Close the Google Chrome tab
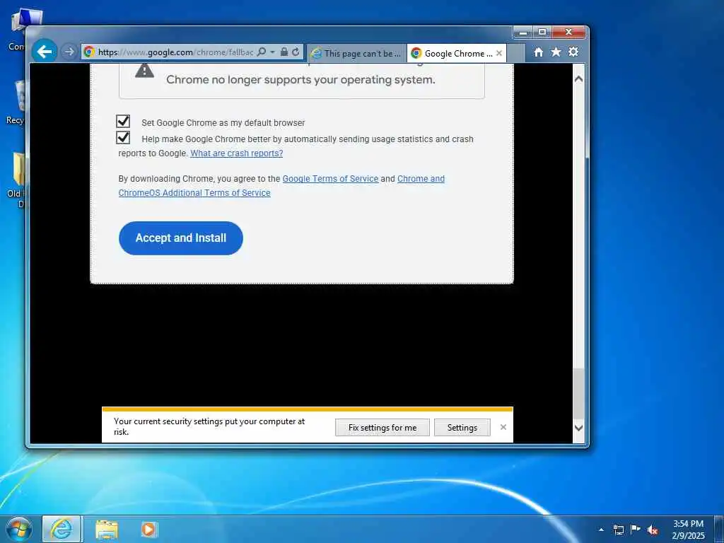This screenshot has width=724, height=543. pos(499,54)
